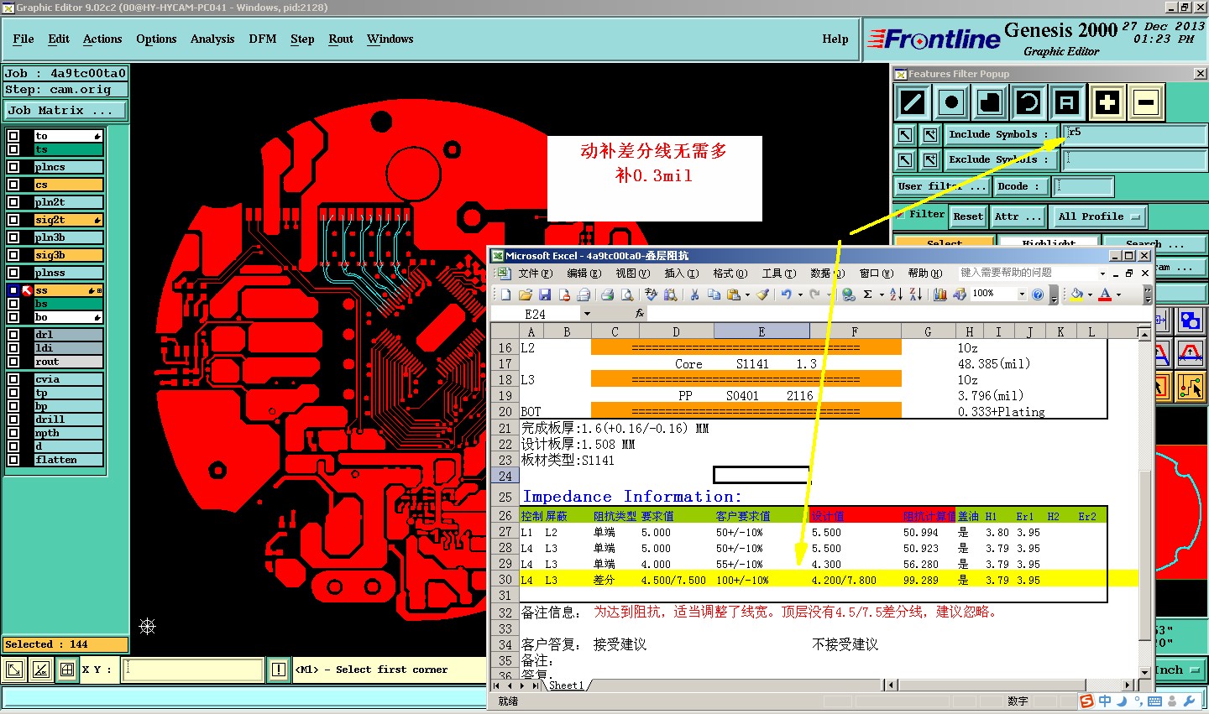Open the Excel AutoSum dropdown arrow
Image resolution: width=1209 pixels, height=714 pixels.
(x=882, y=294)
